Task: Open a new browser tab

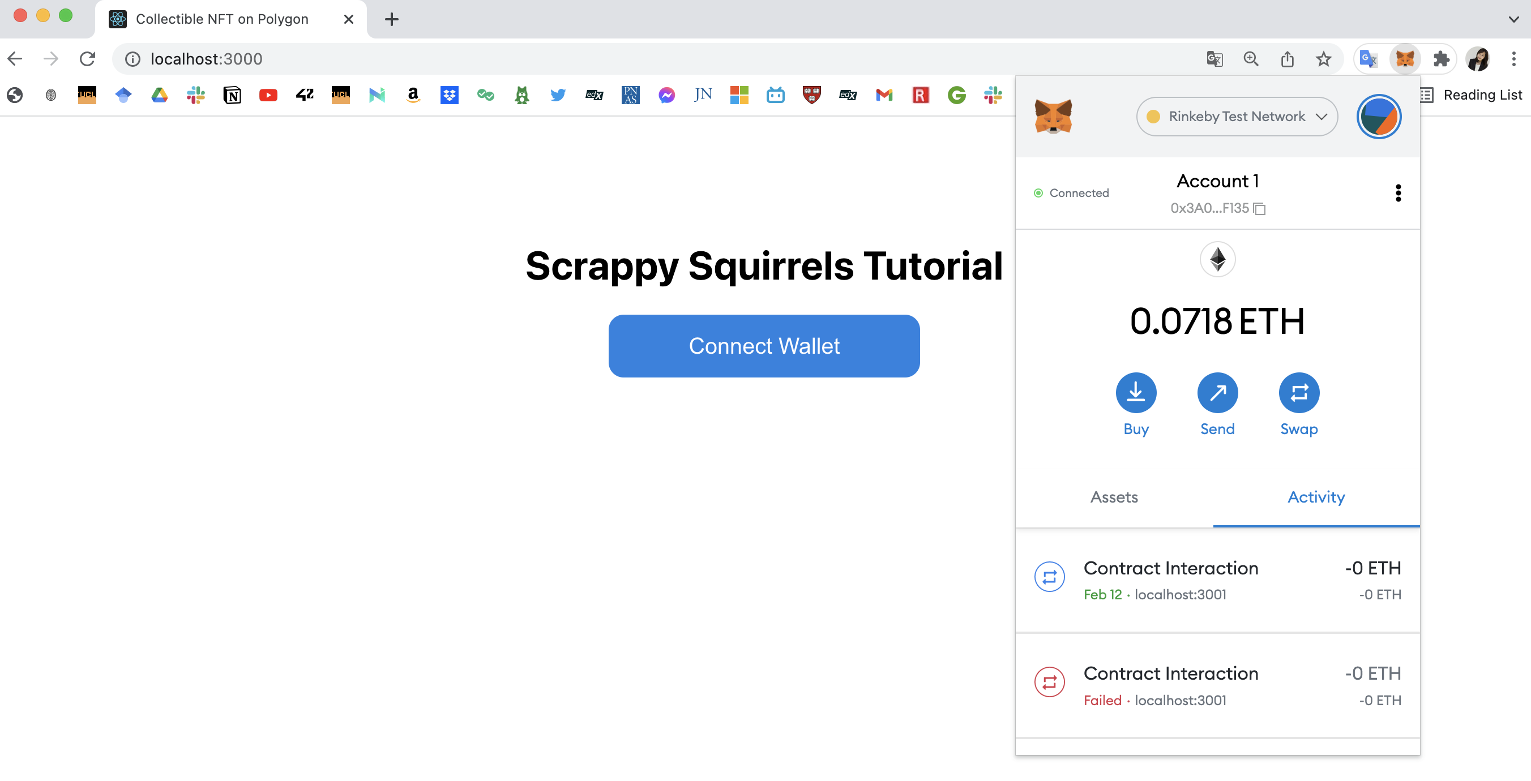Action: pos(391,19)
